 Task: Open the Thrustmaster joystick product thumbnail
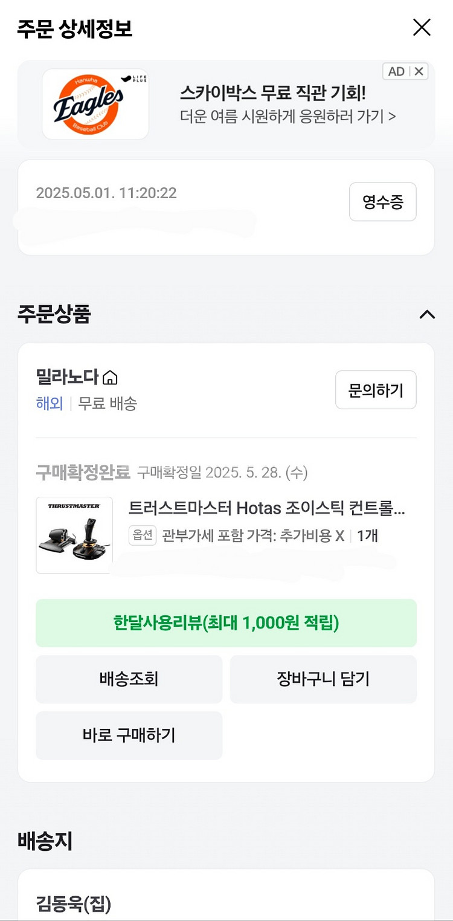(74, 535)
